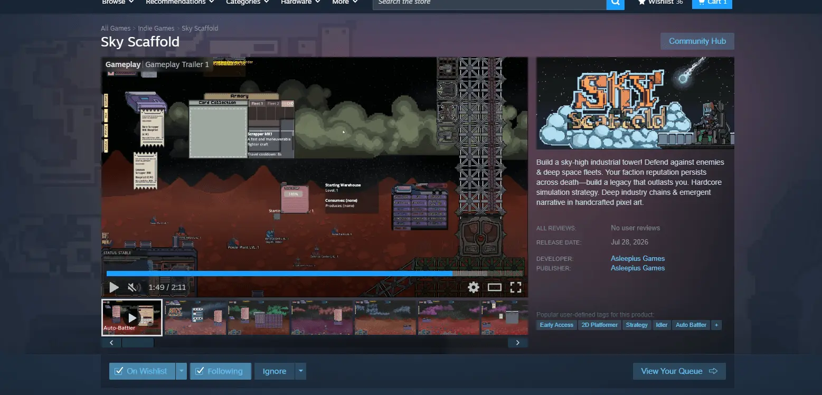
Task: Toggle the On Wishlist checkbox button
Action: pyautogui.click(x=141, y=371)
